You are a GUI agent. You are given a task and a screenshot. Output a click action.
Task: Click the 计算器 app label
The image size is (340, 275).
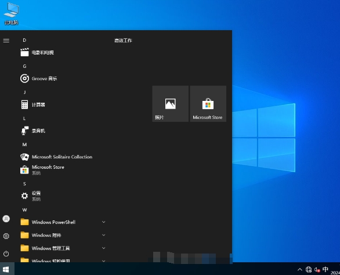pyautogui.click(x=38, y=105)
